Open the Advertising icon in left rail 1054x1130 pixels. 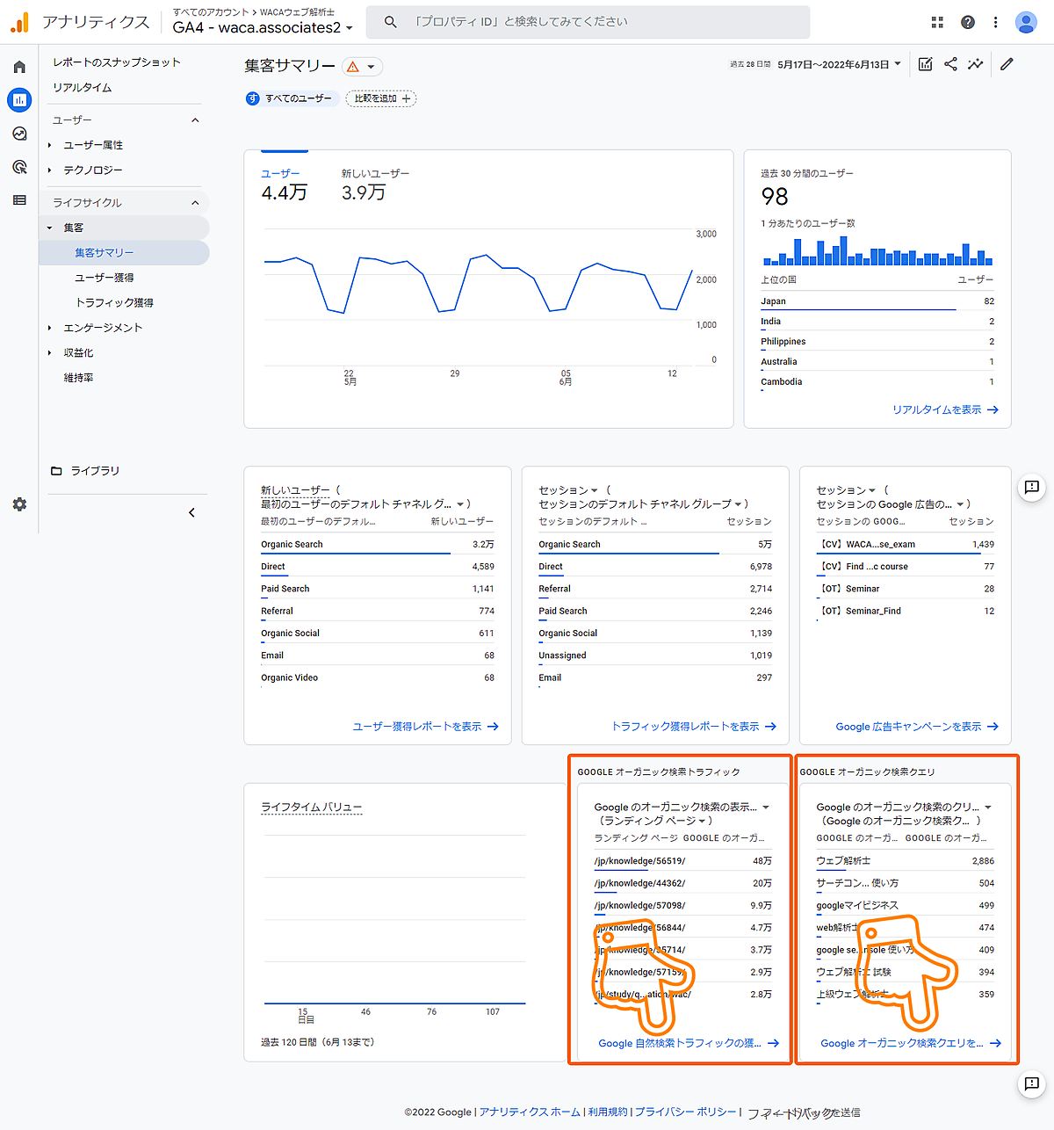[19, 167]
